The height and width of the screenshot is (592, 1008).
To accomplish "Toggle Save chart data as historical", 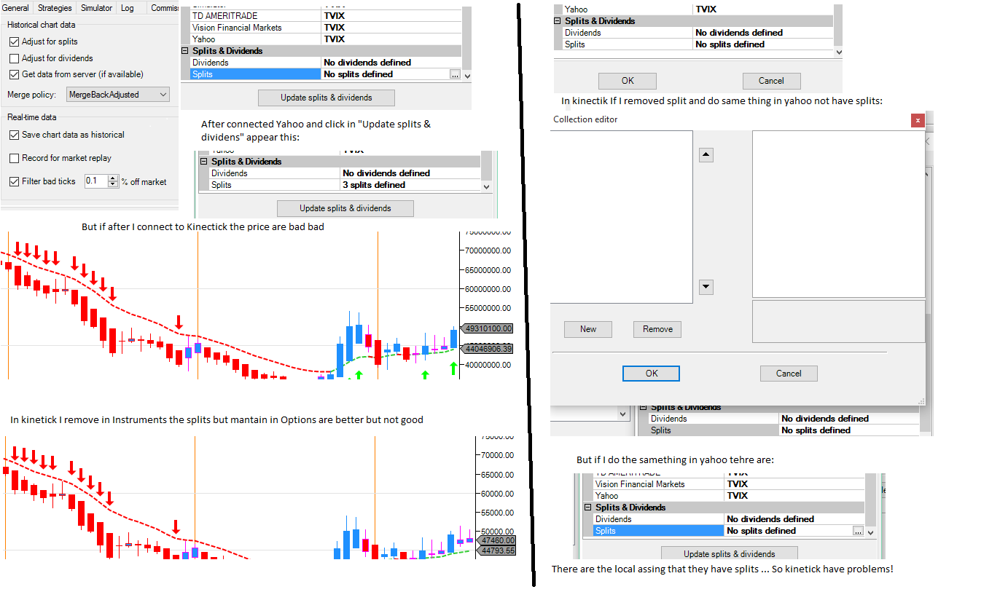I will tap(15, 135).
